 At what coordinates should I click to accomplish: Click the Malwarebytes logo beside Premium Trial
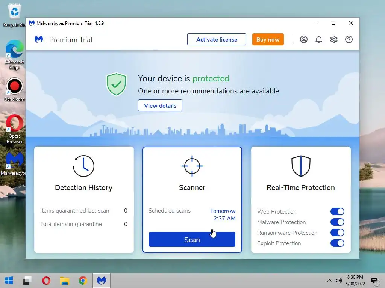(x=39, y=39)
